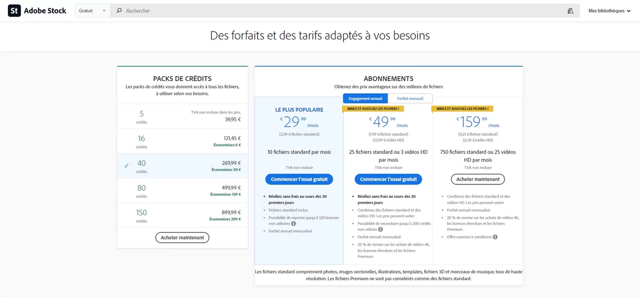Viewport: 640px width, 308px height.
Task: Click TVA non incluse dans les prix note
Action: click(216, 112)
